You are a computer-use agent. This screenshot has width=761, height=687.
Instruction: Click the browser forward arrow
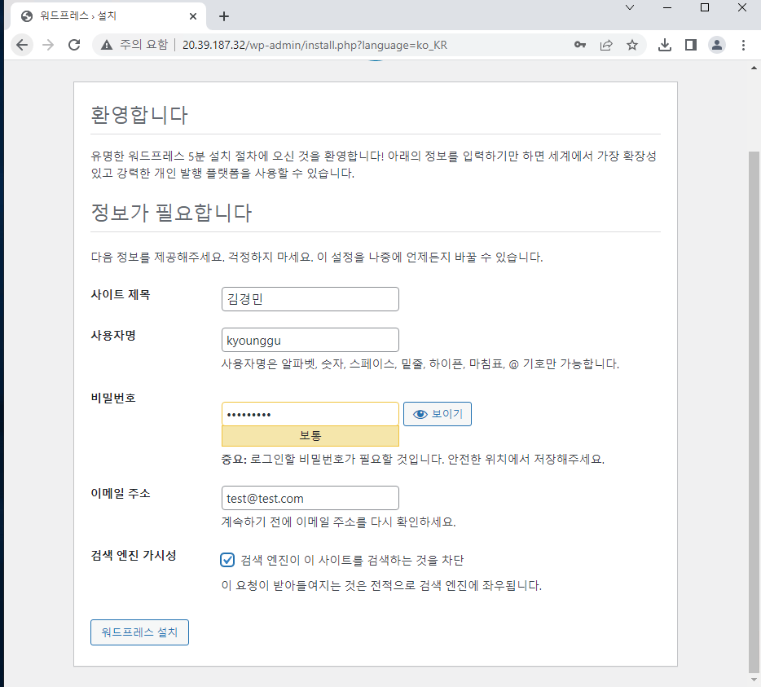click(48, 45)
